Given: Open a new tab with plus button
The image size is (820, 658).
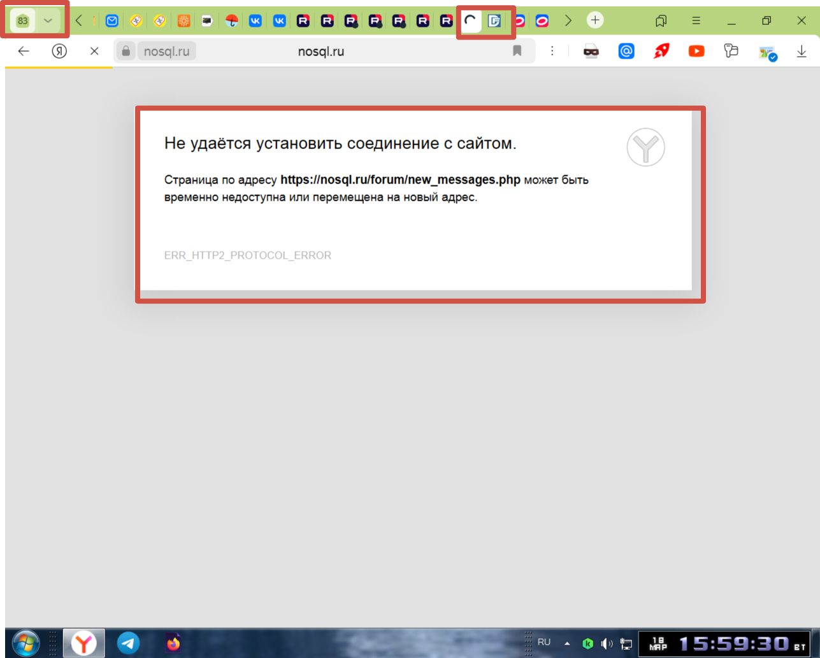Looking at the screenshot, I should click(594, 20).
